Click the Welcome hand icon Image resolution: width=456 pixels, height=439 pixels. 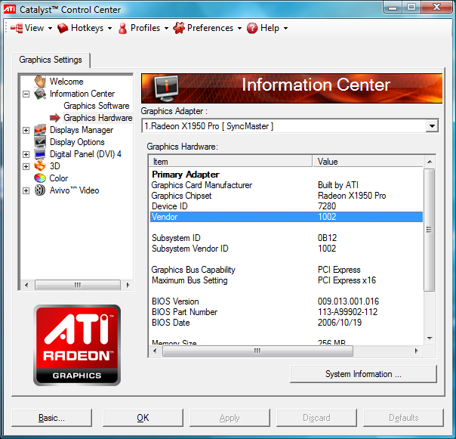point(40,81)
